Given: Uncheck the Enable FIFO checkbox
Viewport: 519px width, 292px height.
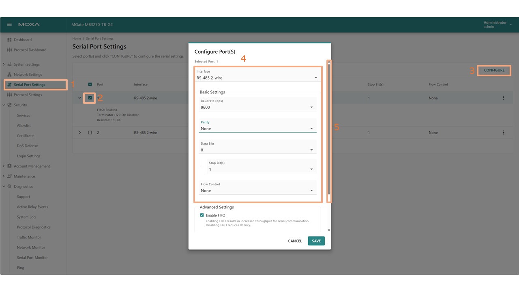Looking at the screenshot, I should (x=202, y=215).
